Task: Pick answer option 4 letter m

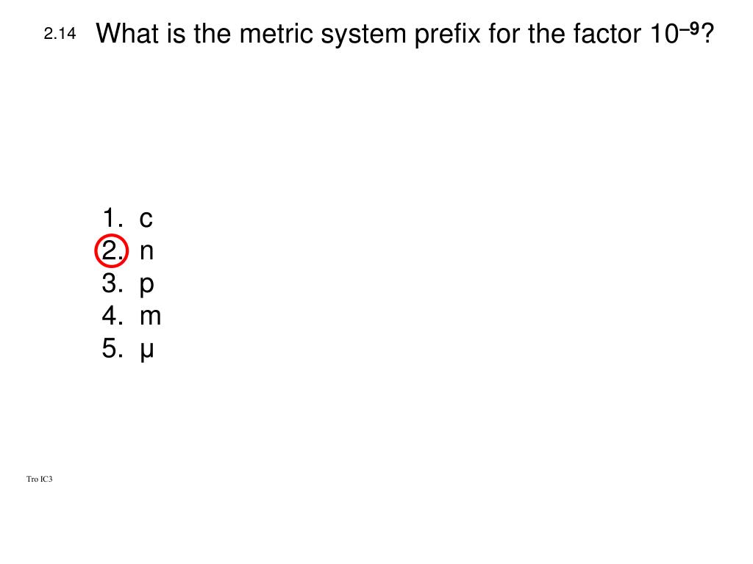Action: [150, 317]
